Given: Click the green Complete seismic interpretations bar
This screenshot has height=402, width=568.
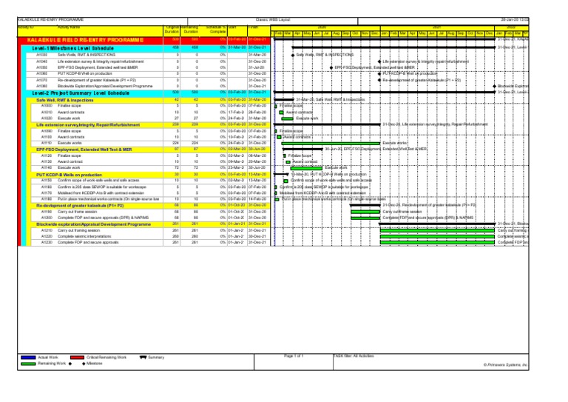Looking at the screenshot, I should coord(437,237).
